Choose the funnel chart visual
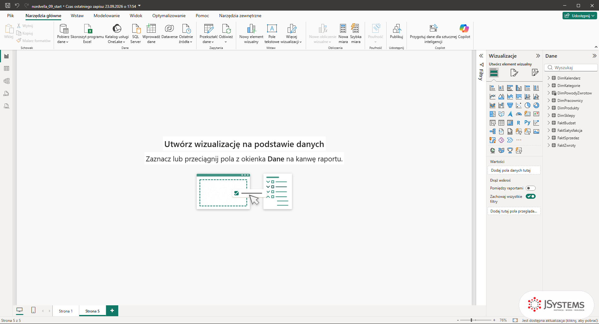This screenshot has height=324, width=599. tap(510, 105)
